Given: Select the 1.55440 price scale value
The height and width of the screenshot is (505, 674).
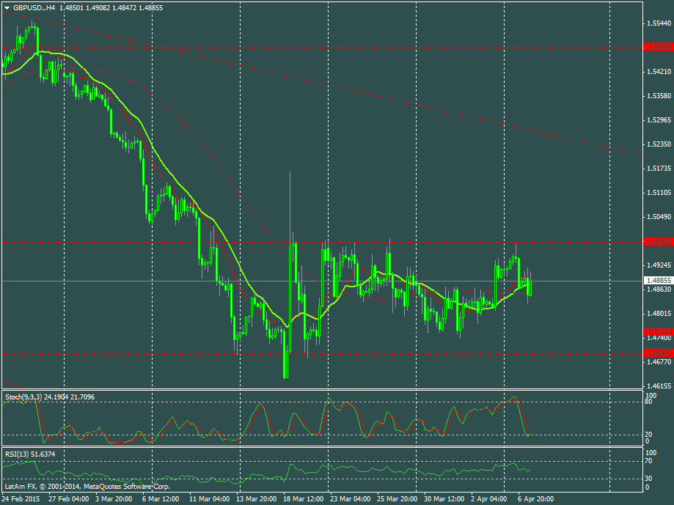Looking at the screenshot, I should tap(658, 23).
